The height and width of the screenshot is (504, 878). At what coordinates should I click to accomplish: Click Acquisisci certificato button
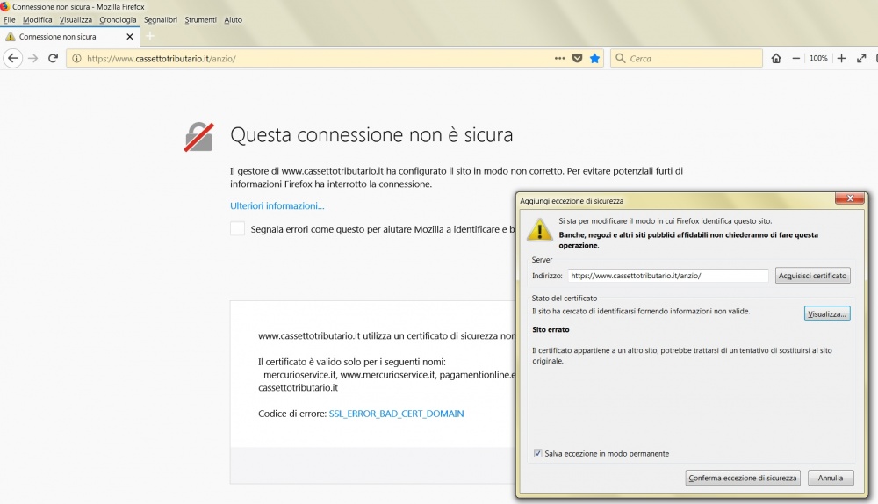pyautogui.click(x=812, y=276)
